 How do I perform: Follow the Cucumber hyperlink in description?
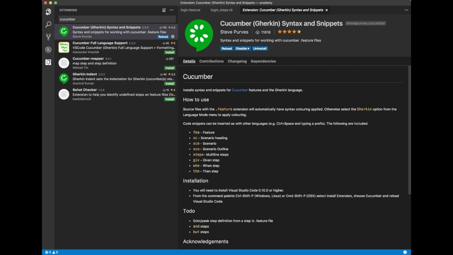(240, 90)
